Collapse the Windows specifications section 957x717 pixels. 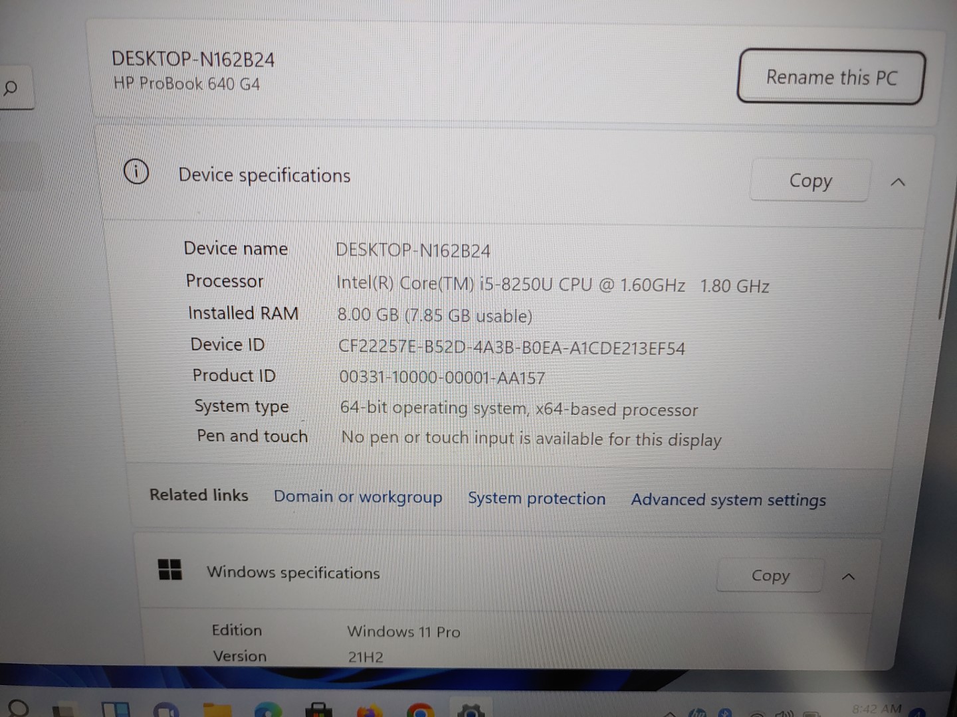848,576
